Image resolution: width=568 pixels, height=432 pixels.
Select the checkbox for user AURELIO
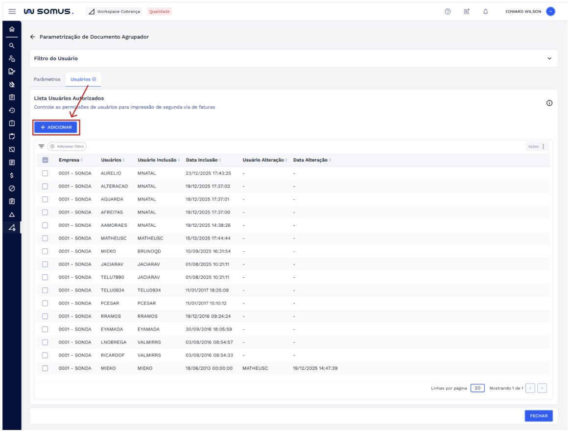coord(45,173)
